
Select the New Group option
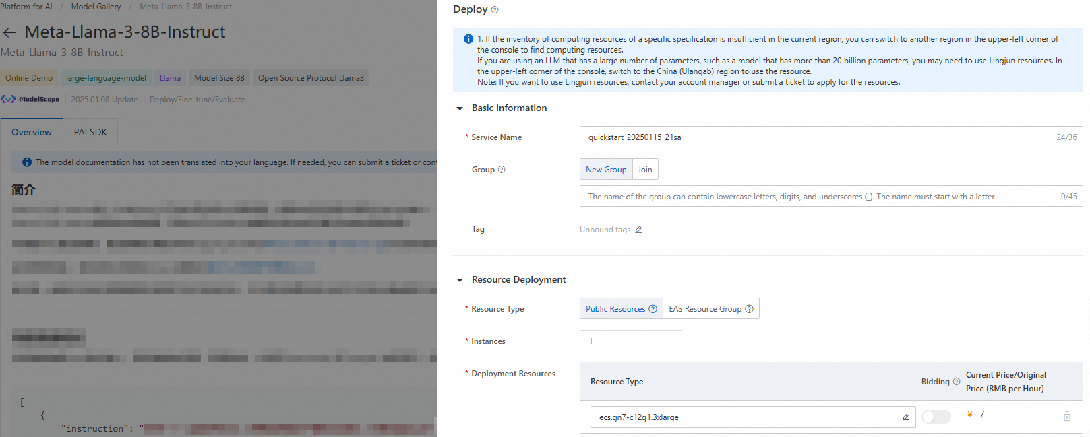(606, 170)
